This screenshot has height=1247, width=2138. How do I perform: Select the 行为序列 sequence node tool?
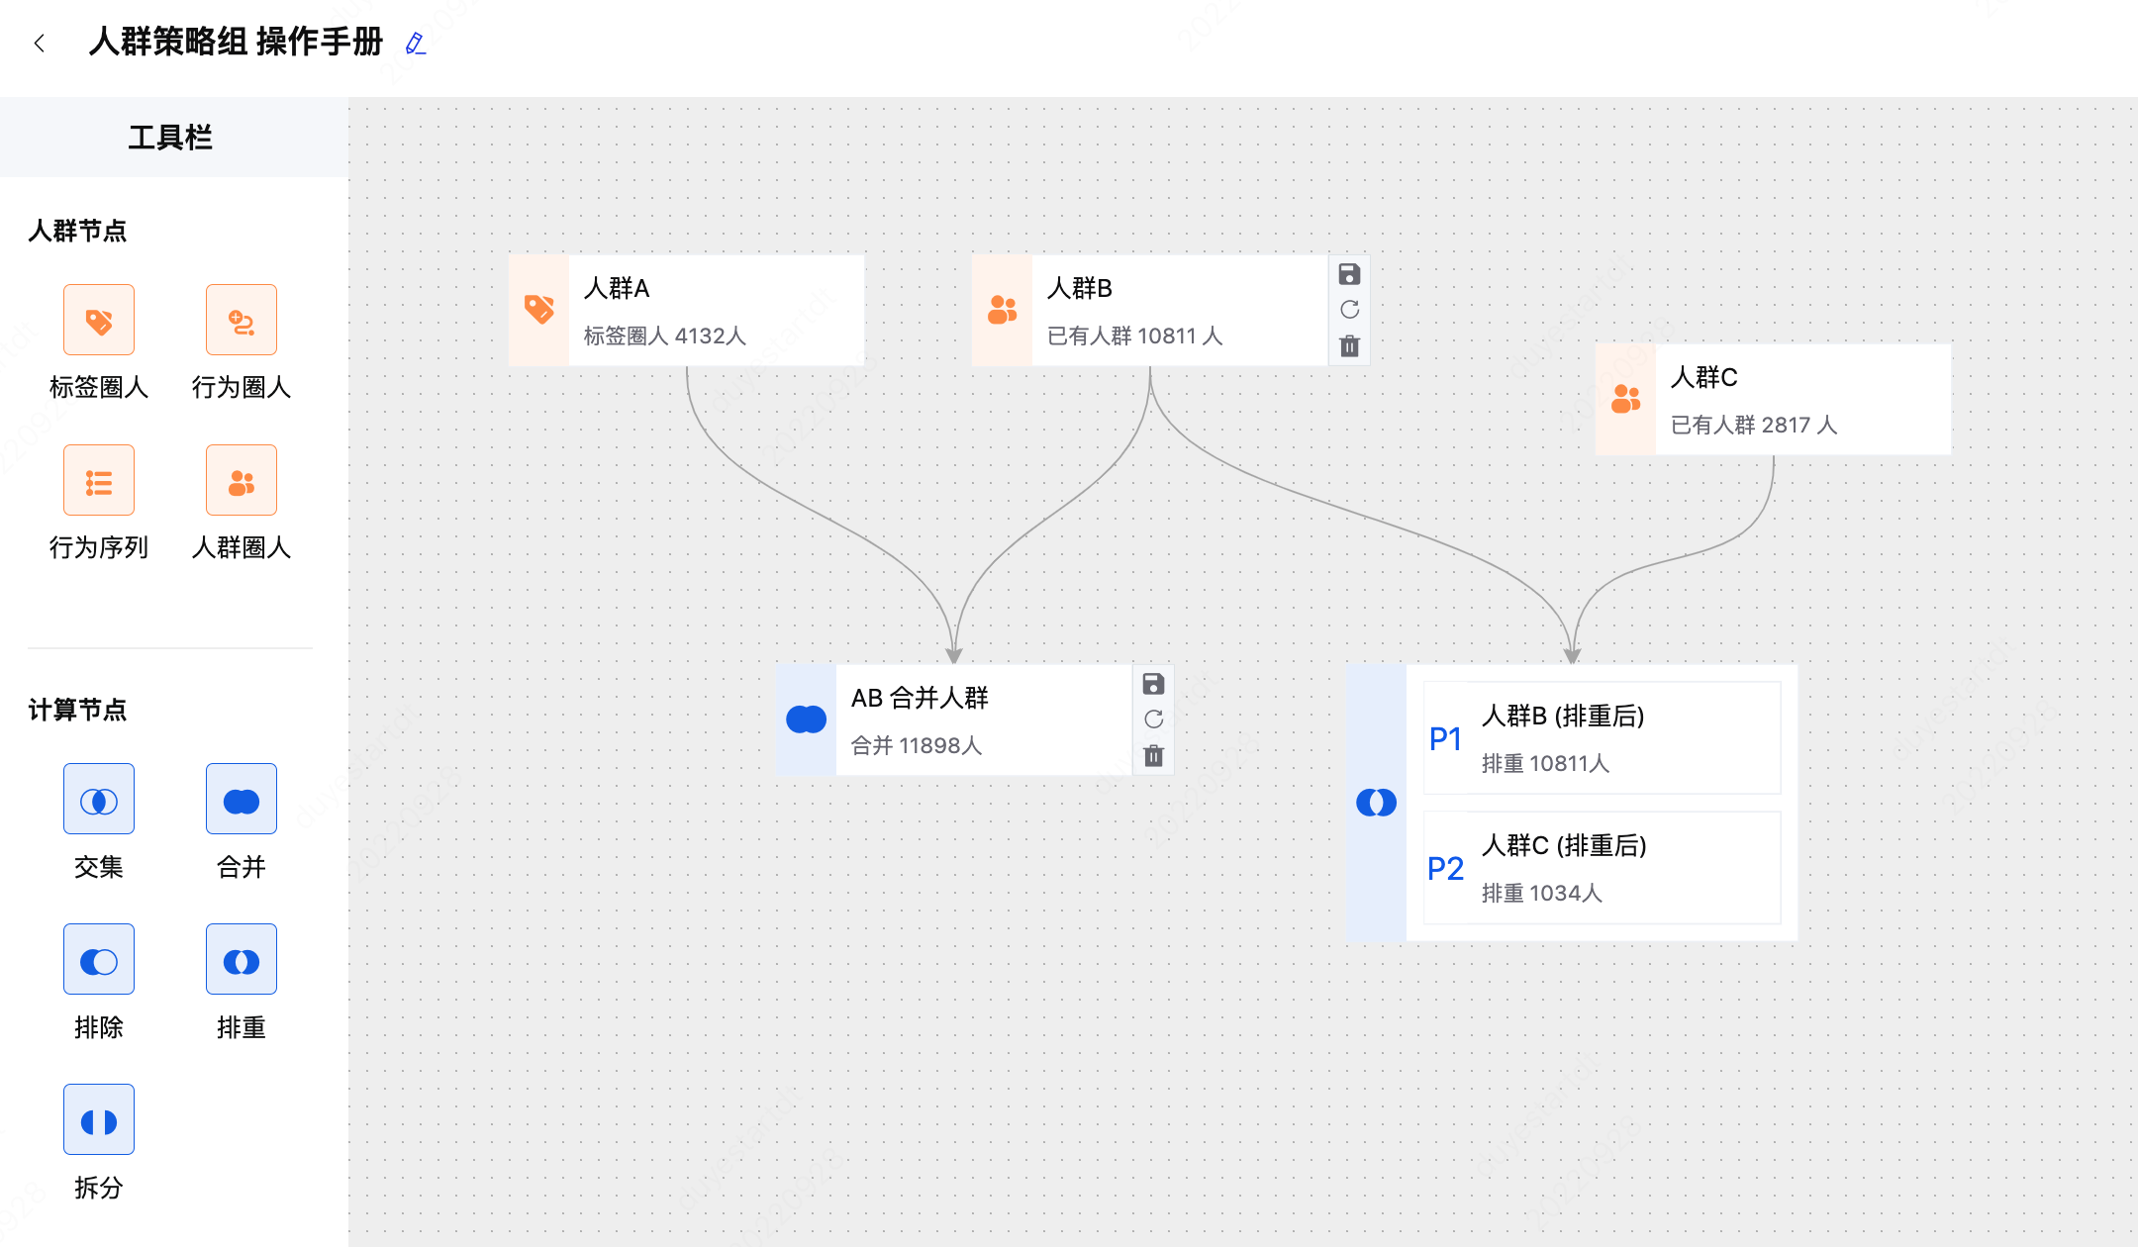tap(99, 480)
